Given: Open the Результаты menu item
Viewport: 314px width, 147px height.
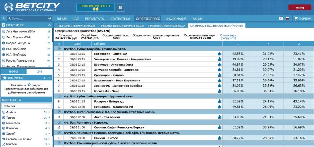Looking at the screenshot, I should (95, 19).
